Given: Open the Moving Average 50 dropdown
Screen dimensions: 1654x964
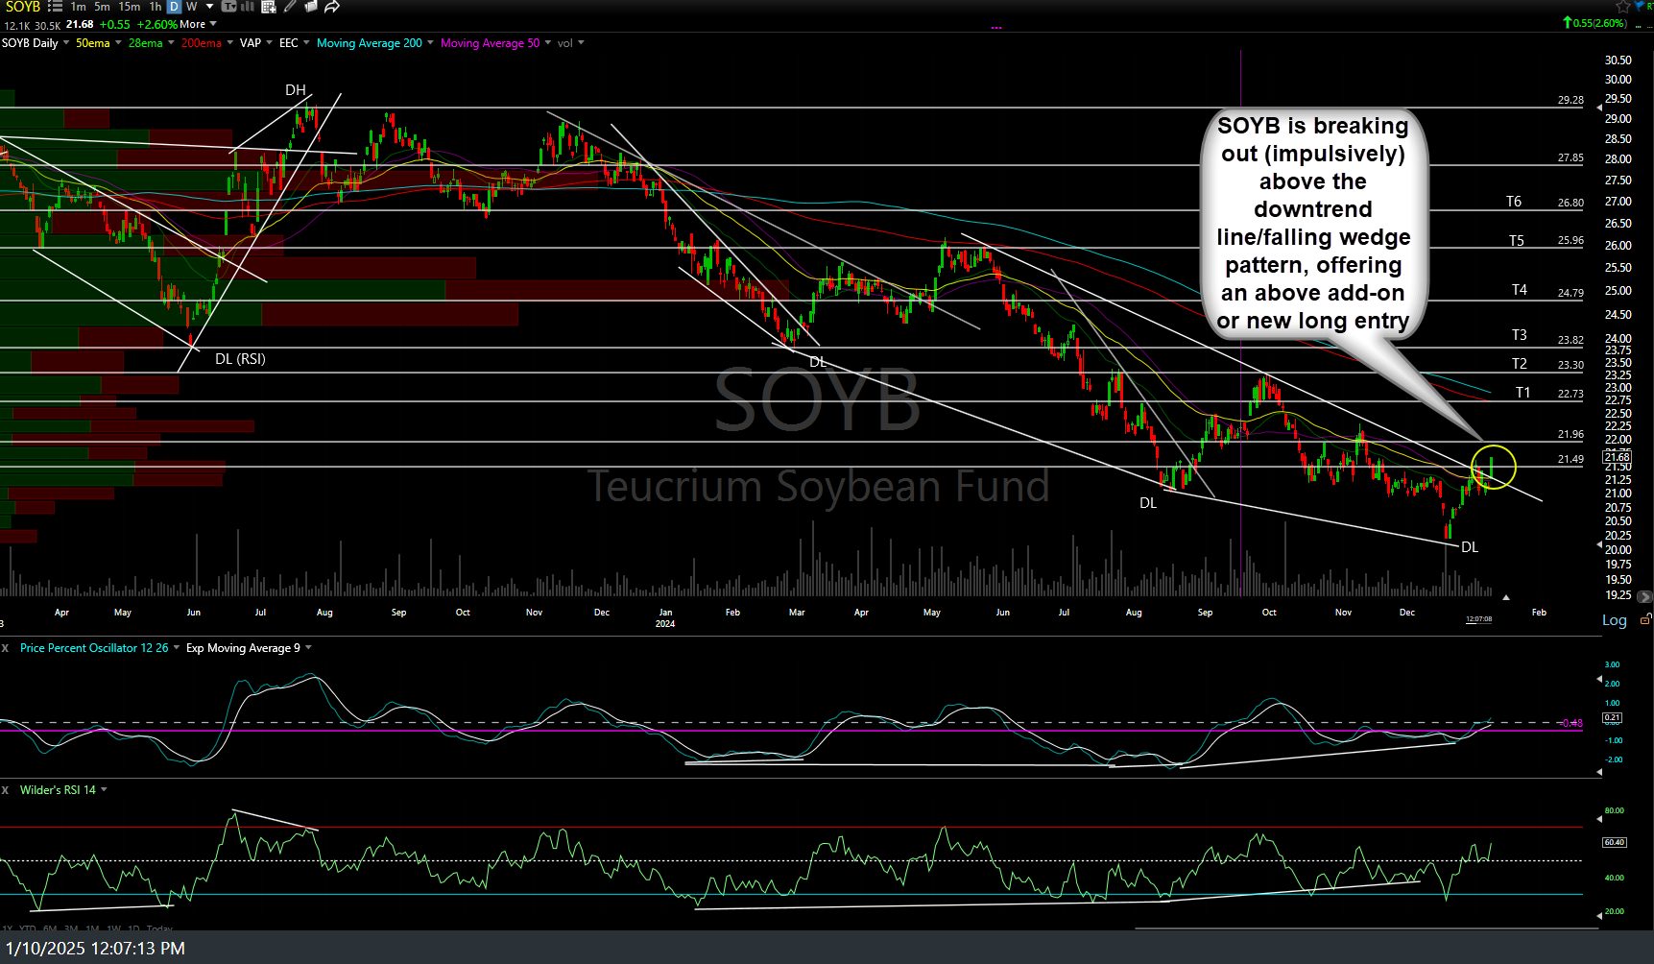Looking at the screenshot, I should (548, 42).
